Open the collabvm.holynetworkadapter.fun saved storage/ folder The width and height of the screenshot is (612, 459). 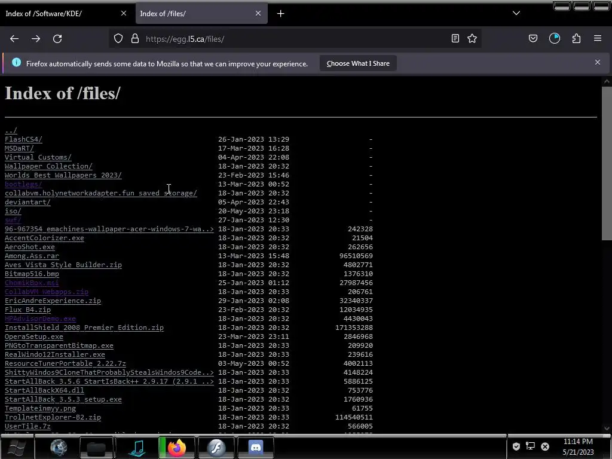[x=100, y=193]
